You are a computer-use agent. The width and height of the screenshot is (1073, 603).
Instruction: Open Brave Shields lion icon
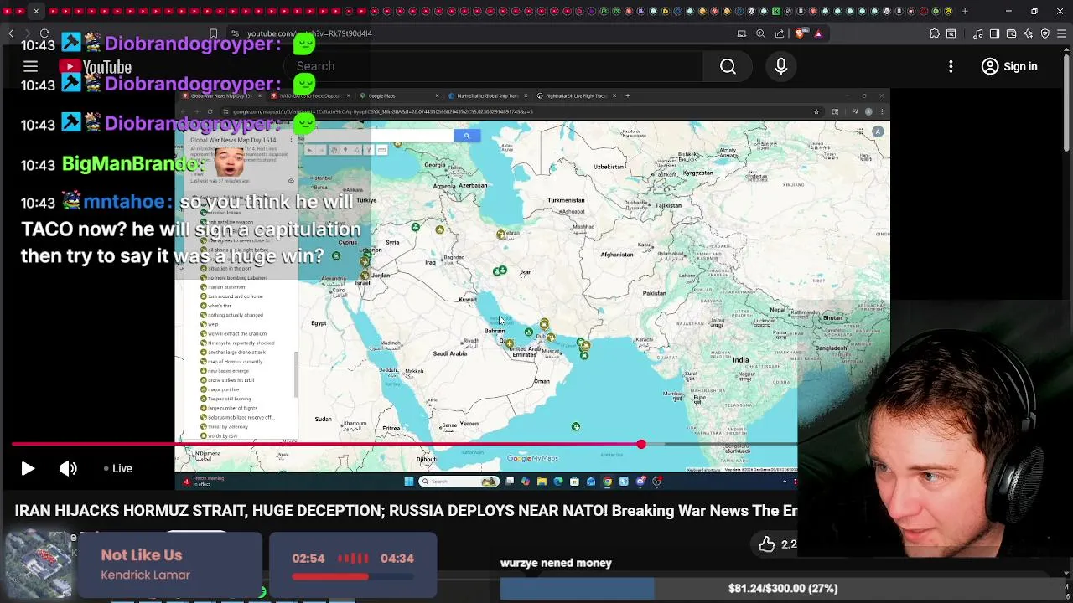tap(799, 33)
